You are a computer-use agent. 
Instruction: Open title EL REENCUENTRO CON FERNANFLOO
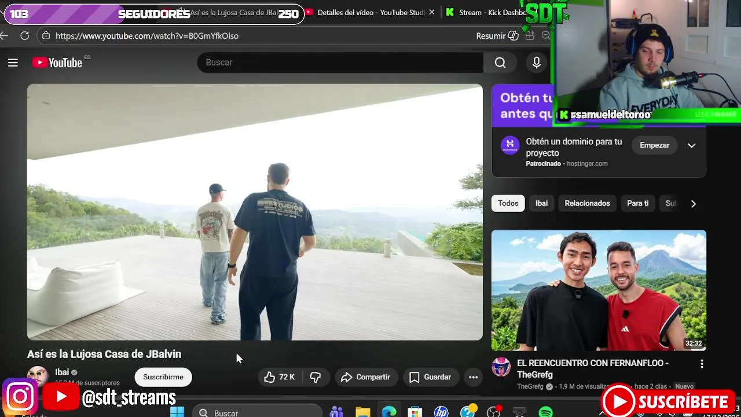tap(593, 369)
